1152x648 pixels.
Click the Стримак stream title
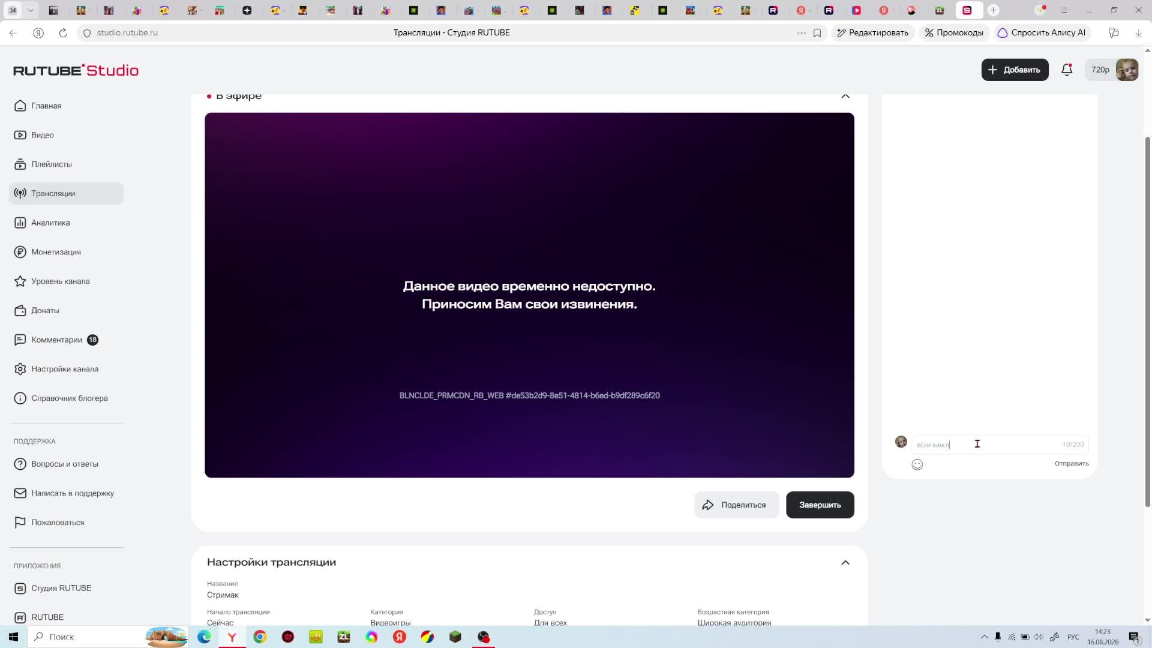coord(223,595)
